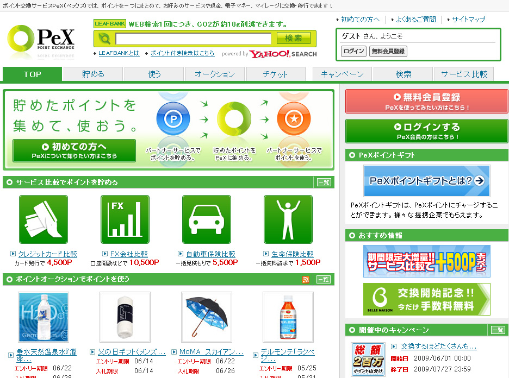
Task: Click the blue P partner-service circle icon
Action: [x=173, y=118]
